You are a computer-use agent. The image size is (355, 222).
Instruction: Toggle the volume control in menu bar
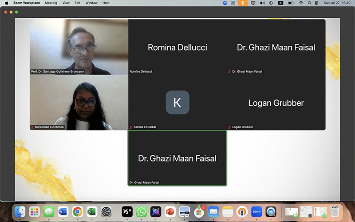click(262, 3)
